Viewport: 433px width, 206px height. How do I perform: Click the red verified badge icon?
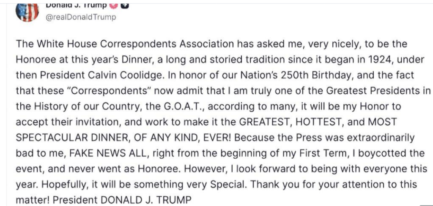coord(113,5)
